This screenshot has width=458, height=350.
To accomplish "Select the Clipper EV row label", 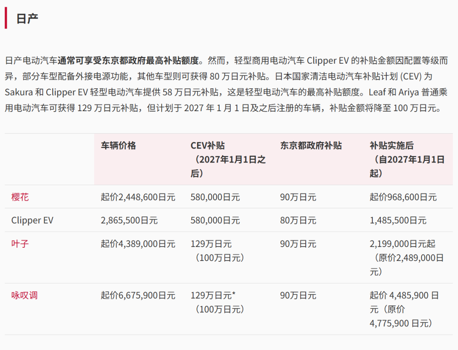I will coord(32,220).
